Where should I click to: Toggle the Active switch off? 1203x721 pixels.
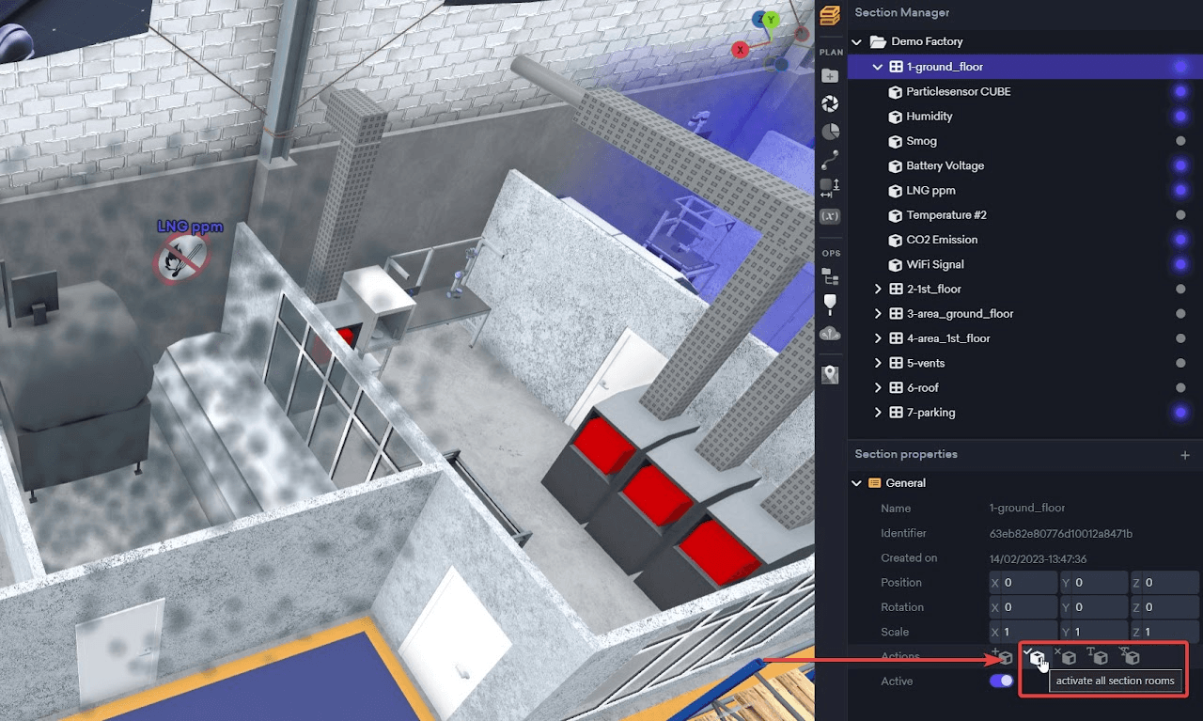[1002, 681]
